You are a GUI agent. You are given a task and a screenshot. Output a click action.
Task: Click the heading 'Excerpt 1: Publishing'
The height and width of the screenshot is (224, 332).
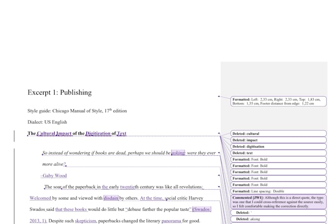point(60,93)
